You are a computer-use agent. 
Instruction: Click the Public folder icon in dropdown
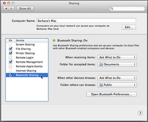101,85
